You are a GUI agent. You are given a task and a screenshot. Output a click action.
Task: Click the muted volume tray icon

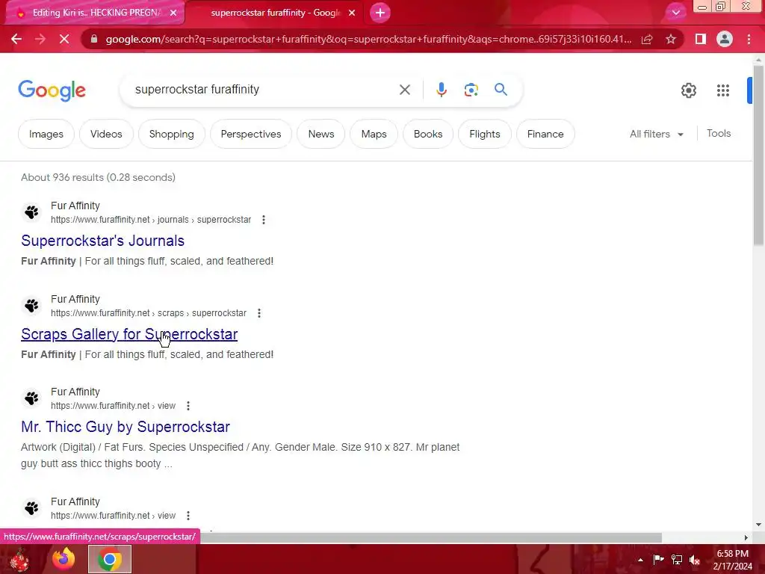point(694,560)
